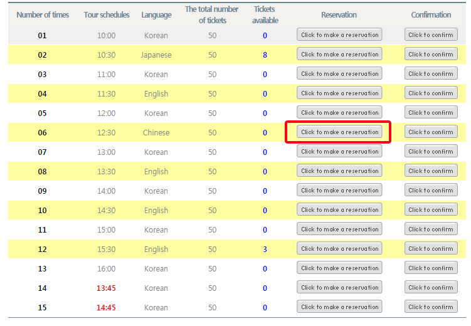Make a reservation for tour 05 at 12:00
This screenshot has height=326, width=471.
[x=339, y=112]
